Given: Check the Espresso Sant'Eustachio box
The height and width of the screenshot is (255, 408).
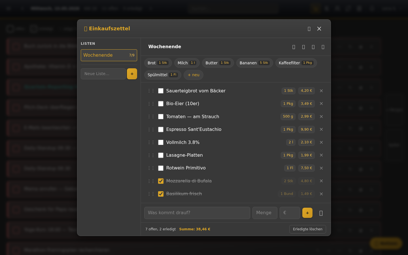Looking at the screenshot, I should (x=161, y=129).
